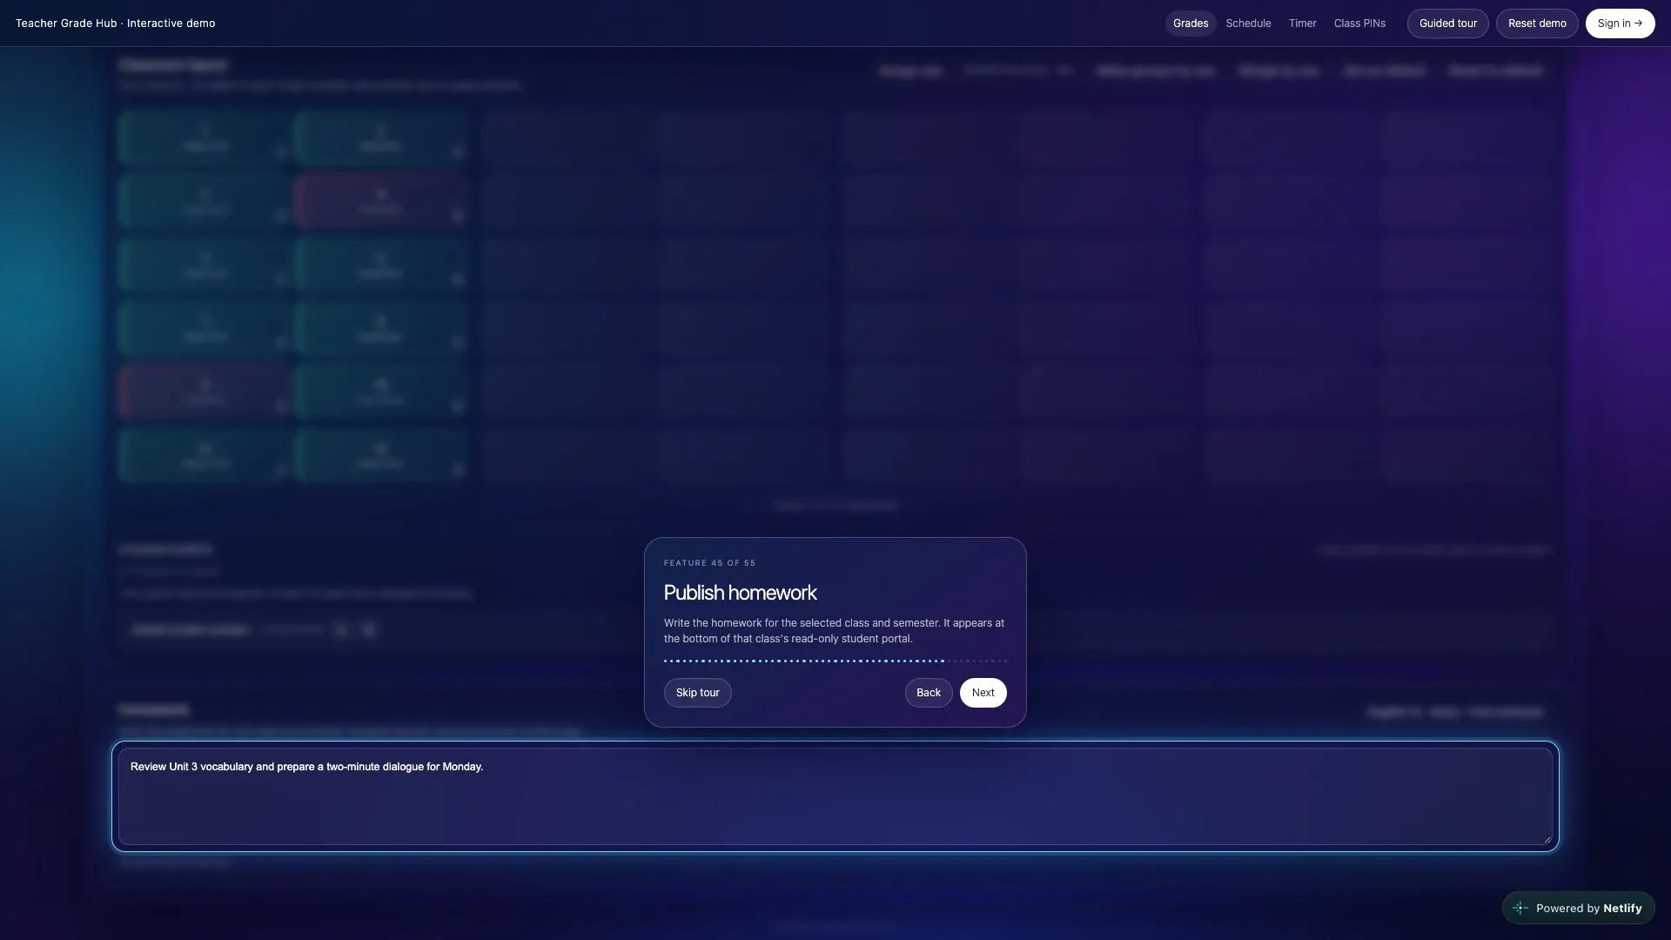This screenshot has height=940, width=1671.
Task: Open the Timer tab
Action: (1302, 23)
